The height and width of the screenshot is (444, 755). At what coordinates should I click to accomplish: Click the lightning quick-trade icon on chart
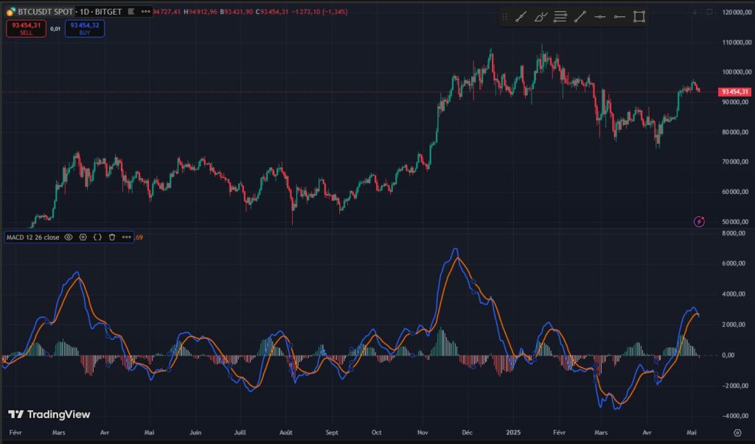(x=699, y=220)
